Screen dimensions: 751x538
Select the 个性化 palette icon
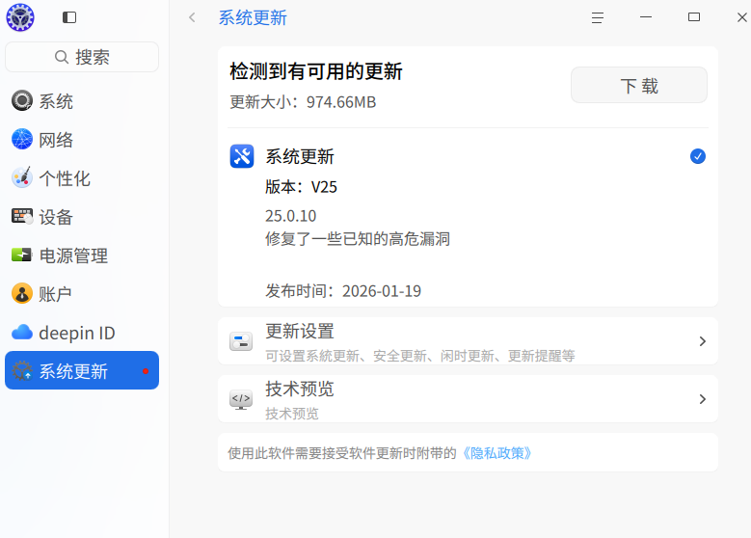click(x=22, y=177)
